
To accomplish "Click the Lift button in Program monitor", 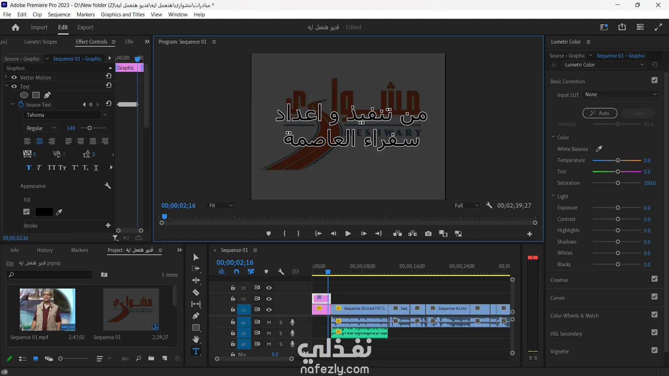I will tap(397, 234).
